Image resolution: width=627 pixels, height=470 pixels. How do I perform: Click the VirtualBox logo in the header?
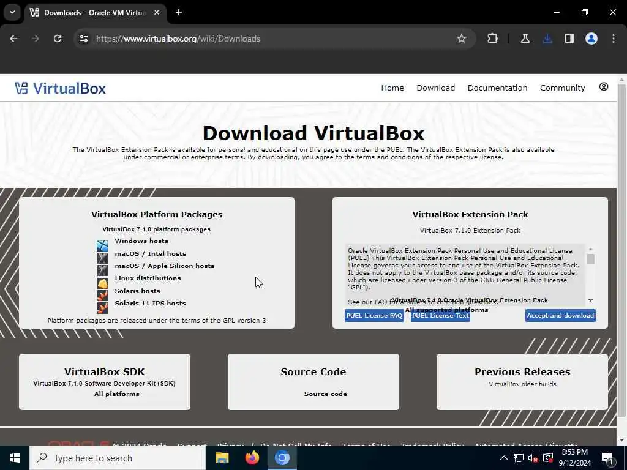[60, 88]
